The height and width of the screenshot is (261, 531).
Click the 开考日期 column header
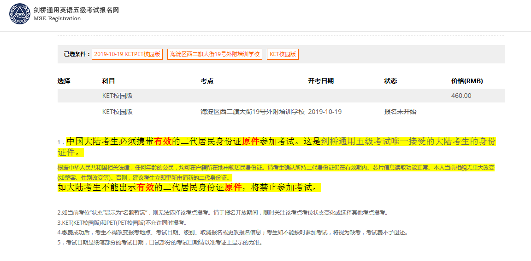(321, 81)
